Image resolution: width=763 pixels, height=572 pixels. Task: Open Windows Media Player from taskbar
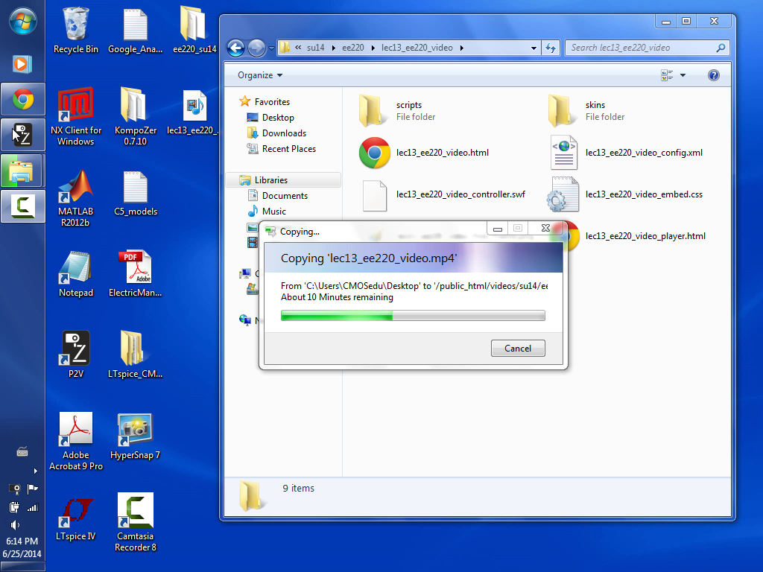22,64
